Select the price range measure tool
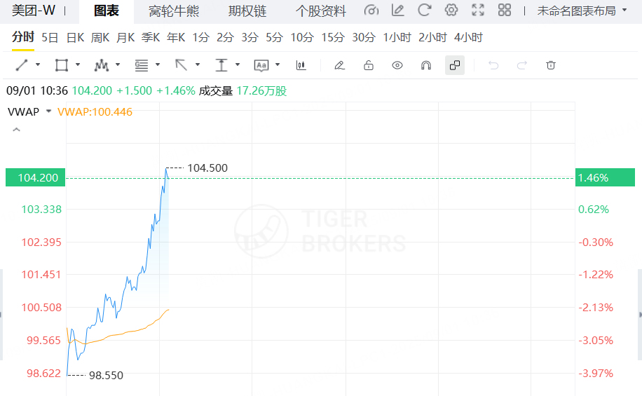The image size is (642, 396). coord(221,65)
